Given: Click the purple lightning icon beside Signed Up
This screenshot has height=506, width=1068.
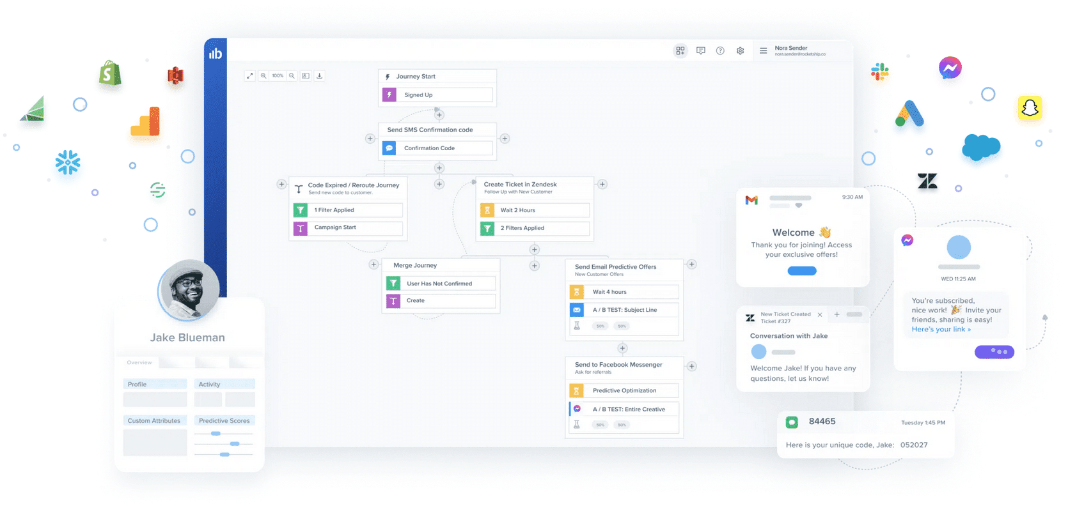Looking at the screenshot, I should [389, 95].
